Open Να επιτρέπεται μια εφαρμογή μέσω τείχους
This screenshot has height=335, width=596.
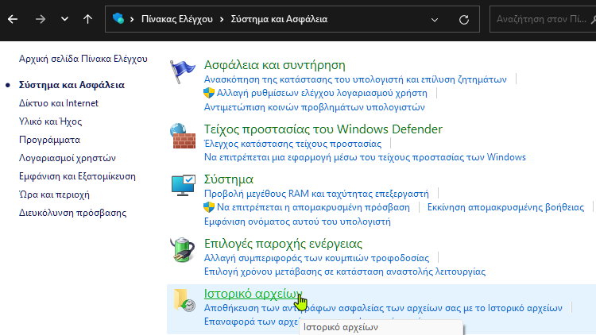coord(365,157)
